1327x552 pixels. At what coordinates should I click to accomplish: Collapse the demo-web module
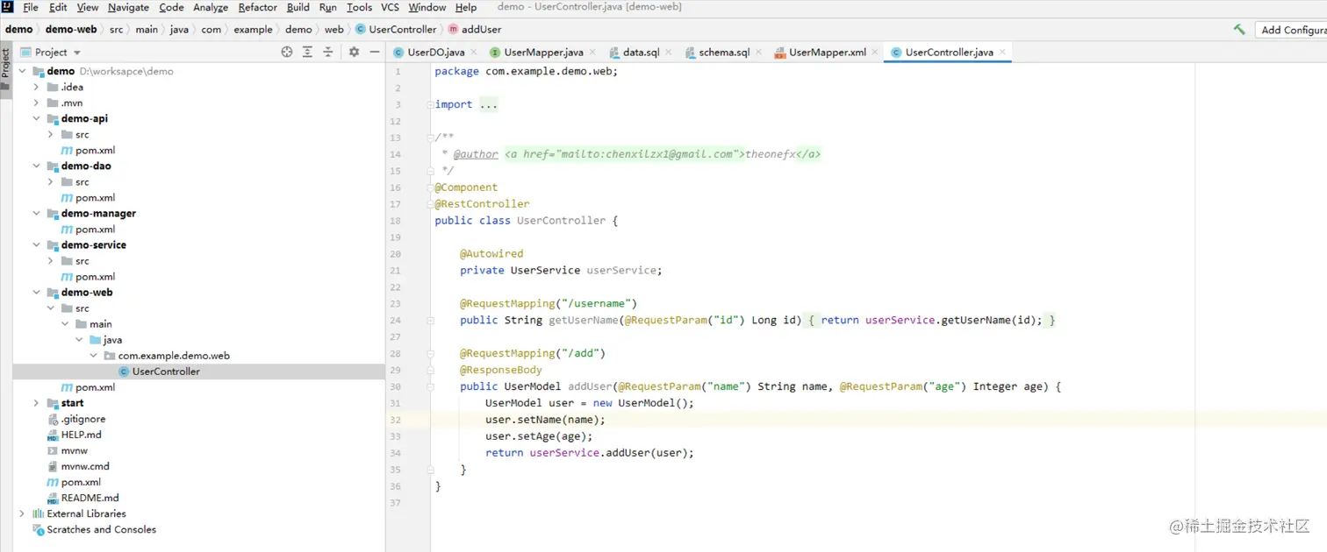(x=36, y=292)
